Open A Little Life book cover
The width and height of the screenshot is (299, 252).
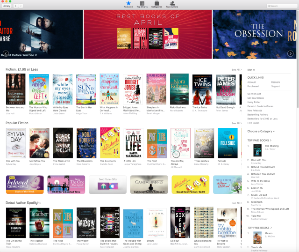[x=134, y=143]
